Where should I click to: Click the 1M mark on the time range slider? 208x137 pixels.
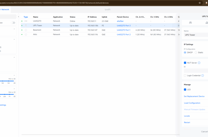pyautogui.click(x=9, y=83)
